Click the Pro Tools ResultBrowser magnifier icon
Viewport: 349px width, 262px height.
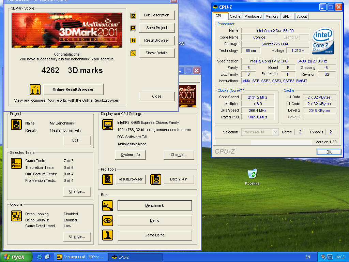coord(108,179)
